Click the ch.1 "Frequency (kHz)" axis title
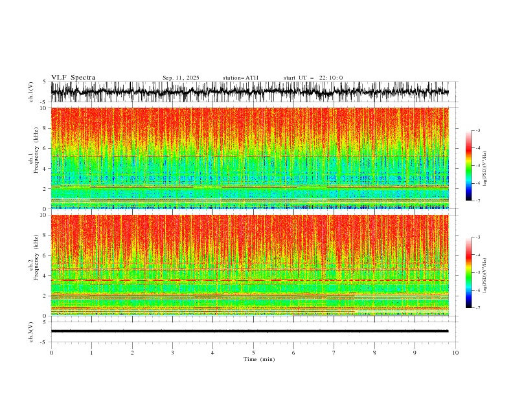Image resolution: width=513 pixels, height=396 pixels. 36,151
